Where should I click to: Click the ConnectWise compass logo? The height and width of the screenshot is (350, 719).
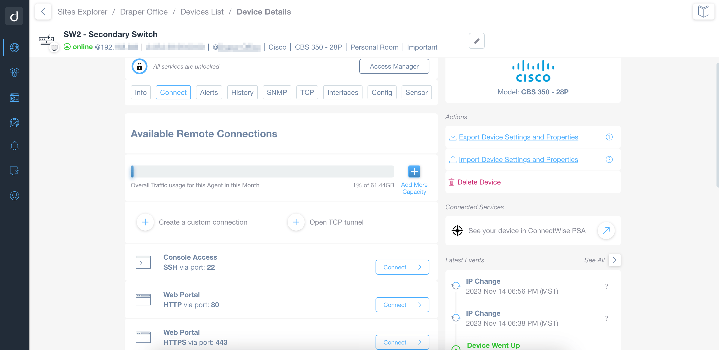pos(457,231)
